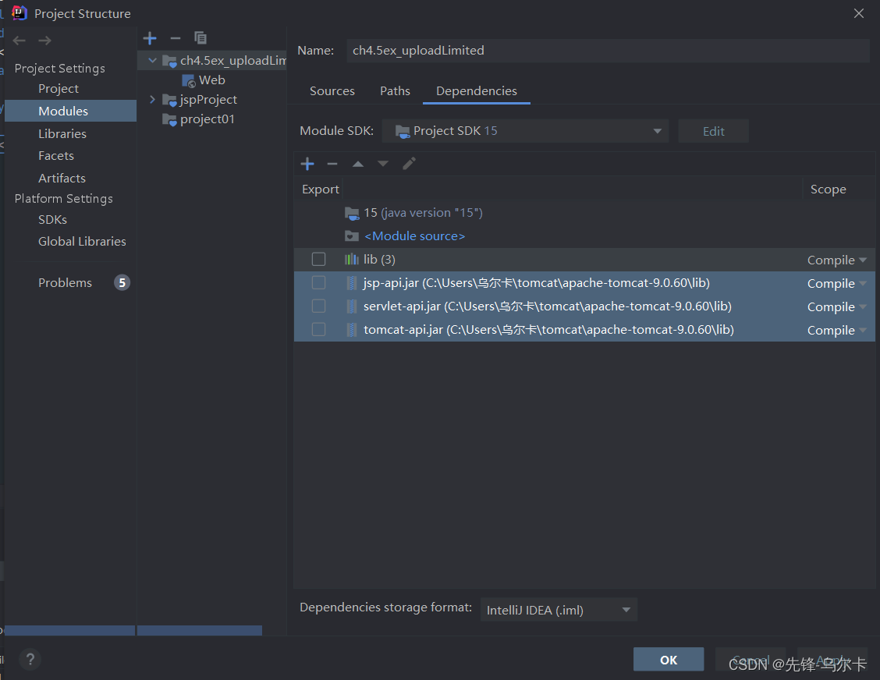Click the OK button
The width and height of the screenshot is (880, 680).
pyautogui.click(x=668, y=658)
